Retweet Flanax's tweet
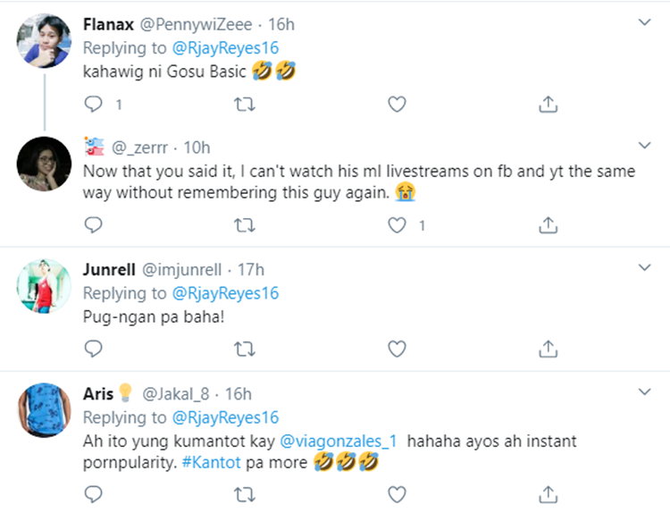Image resolution: width=670 pixels, height=513 pixels. pyautogui.click(x=243, y=105)
